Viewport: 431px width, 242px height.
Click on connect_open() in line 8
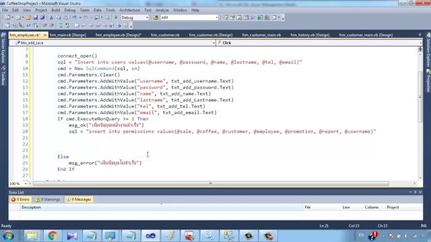77,56
